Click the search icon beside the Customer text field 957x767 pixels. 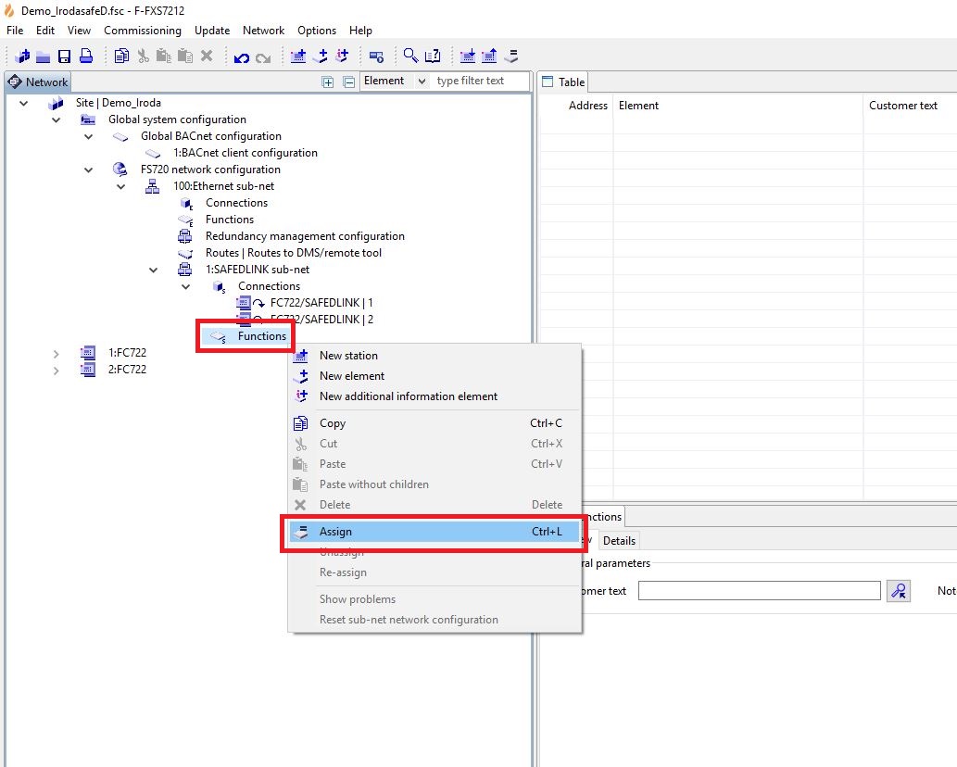[898, 591]
